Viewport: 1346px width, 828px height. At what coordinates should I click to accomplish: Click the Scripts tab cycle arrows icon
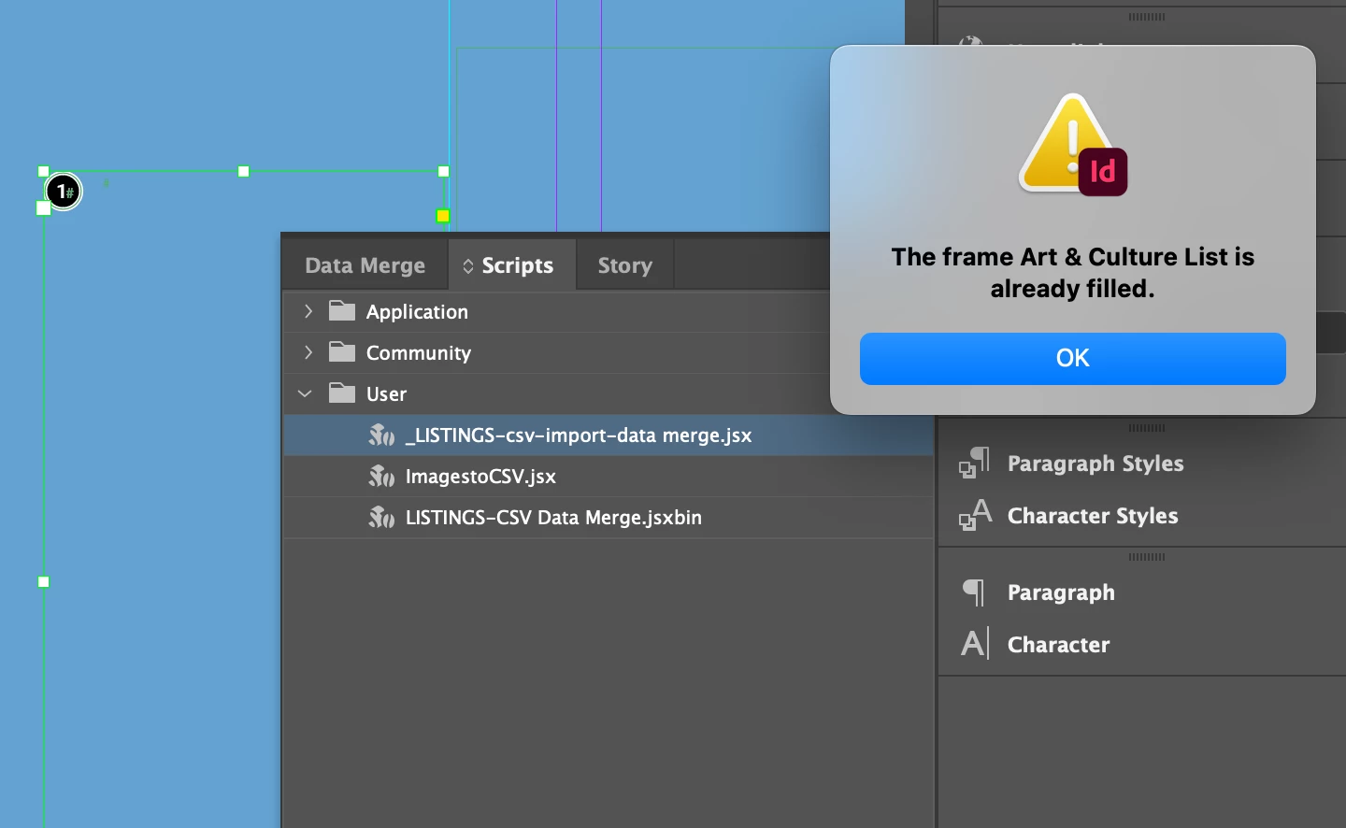(x=468, y=266)
